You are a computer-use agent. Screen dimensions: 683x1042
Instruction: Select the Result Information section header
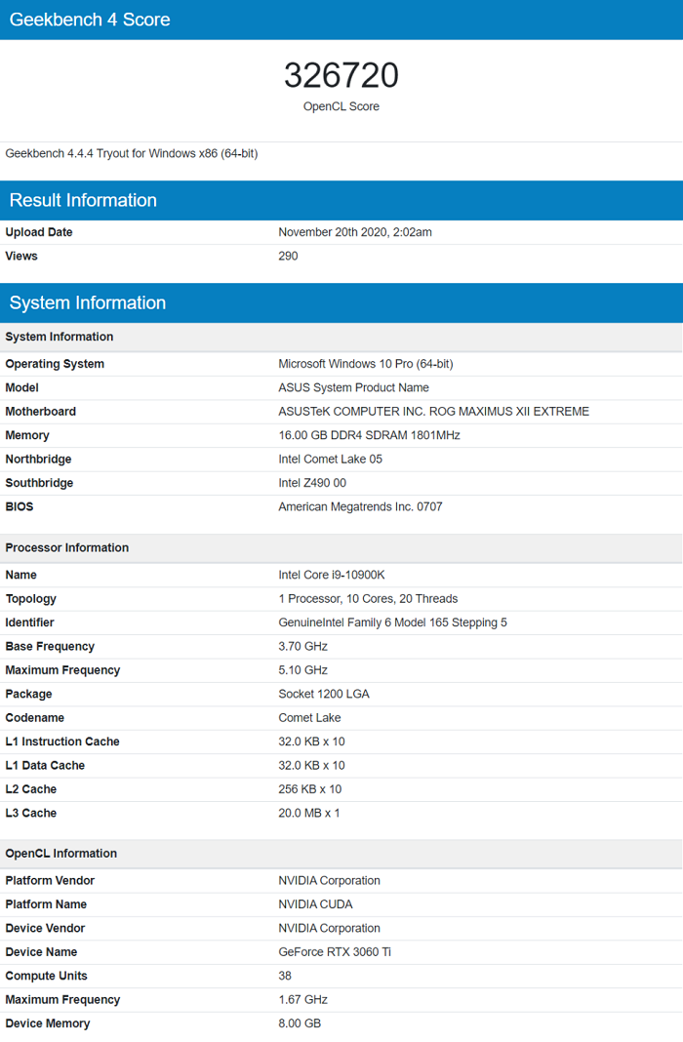83,200
